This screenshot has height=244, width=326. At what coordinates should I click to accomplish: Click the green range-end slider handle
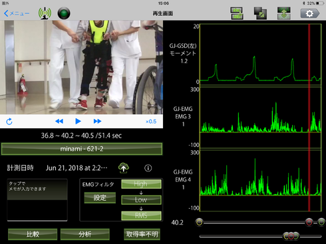tap(321, 222)
